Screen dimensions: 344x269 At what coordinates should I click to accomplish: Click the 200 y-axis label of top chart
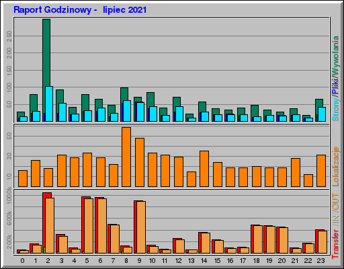pos(9,53)
